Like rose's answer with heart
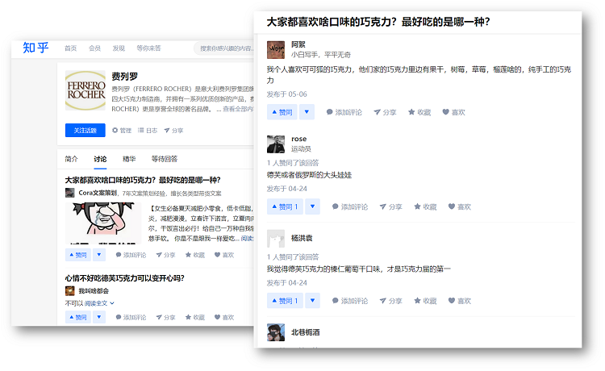 click(x=460, y=206)
